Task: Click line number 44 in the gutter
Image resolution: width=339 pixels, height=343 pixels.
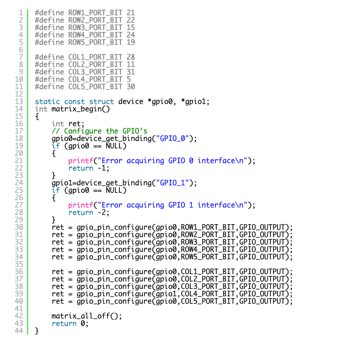Action: (x=19, y=331)
